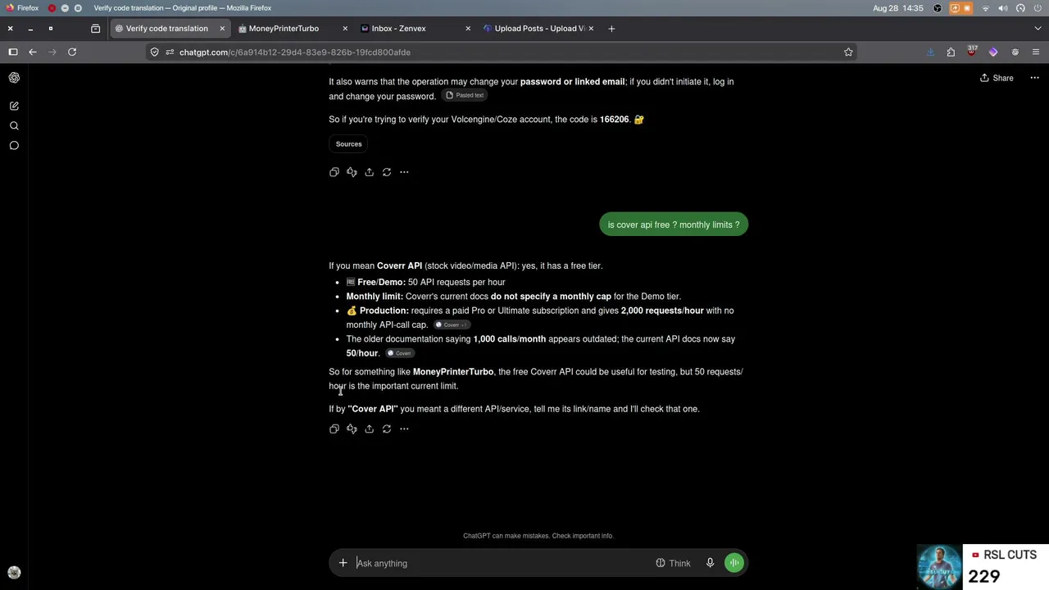The image size is (1049, 590).
Task: Click the user message about cover api
Action: tap(674, 225)
